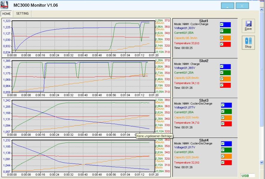Switch to the SETTING tab
Viewport: 265px width, 179px height.
tap(22, 13)
